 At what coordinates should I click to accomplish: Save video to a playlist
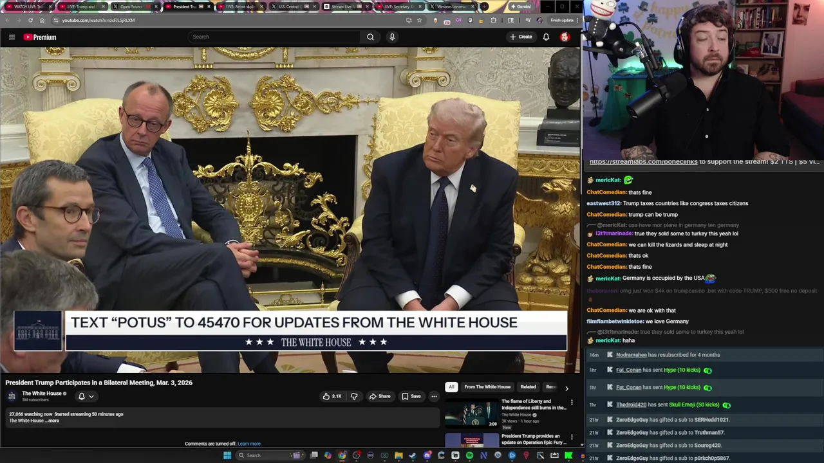tap(411, 396)
